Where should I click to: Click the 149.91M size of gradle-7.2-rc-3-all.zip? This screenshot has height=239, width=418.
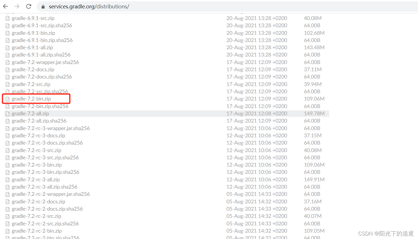coord(314,180)
